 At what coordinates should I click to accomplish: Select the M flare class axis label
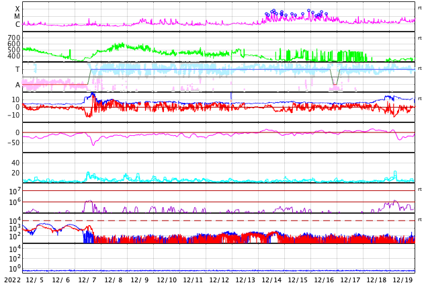(x=17, y=17)
